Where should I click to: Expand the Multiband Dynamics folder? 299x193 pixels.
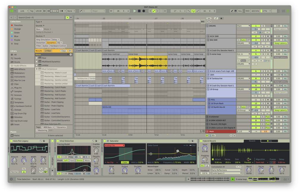[x=37, y=62]
